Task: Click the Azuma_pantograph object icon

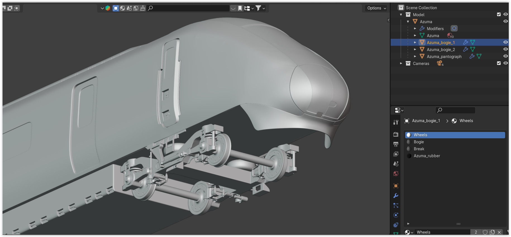Action: 422,56
